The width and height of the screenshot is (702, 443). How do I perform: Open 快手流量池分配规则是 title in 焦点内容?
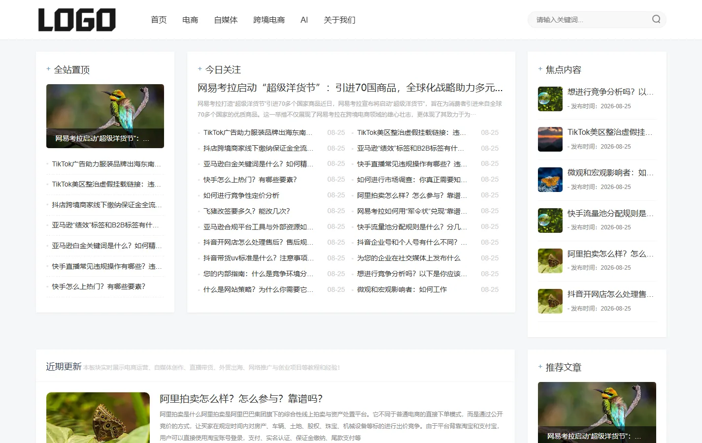611,214
